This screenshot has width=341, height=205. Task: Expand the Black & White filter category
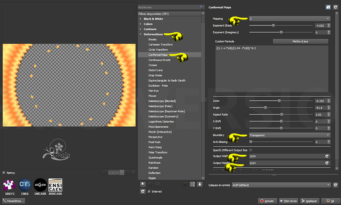153,19
